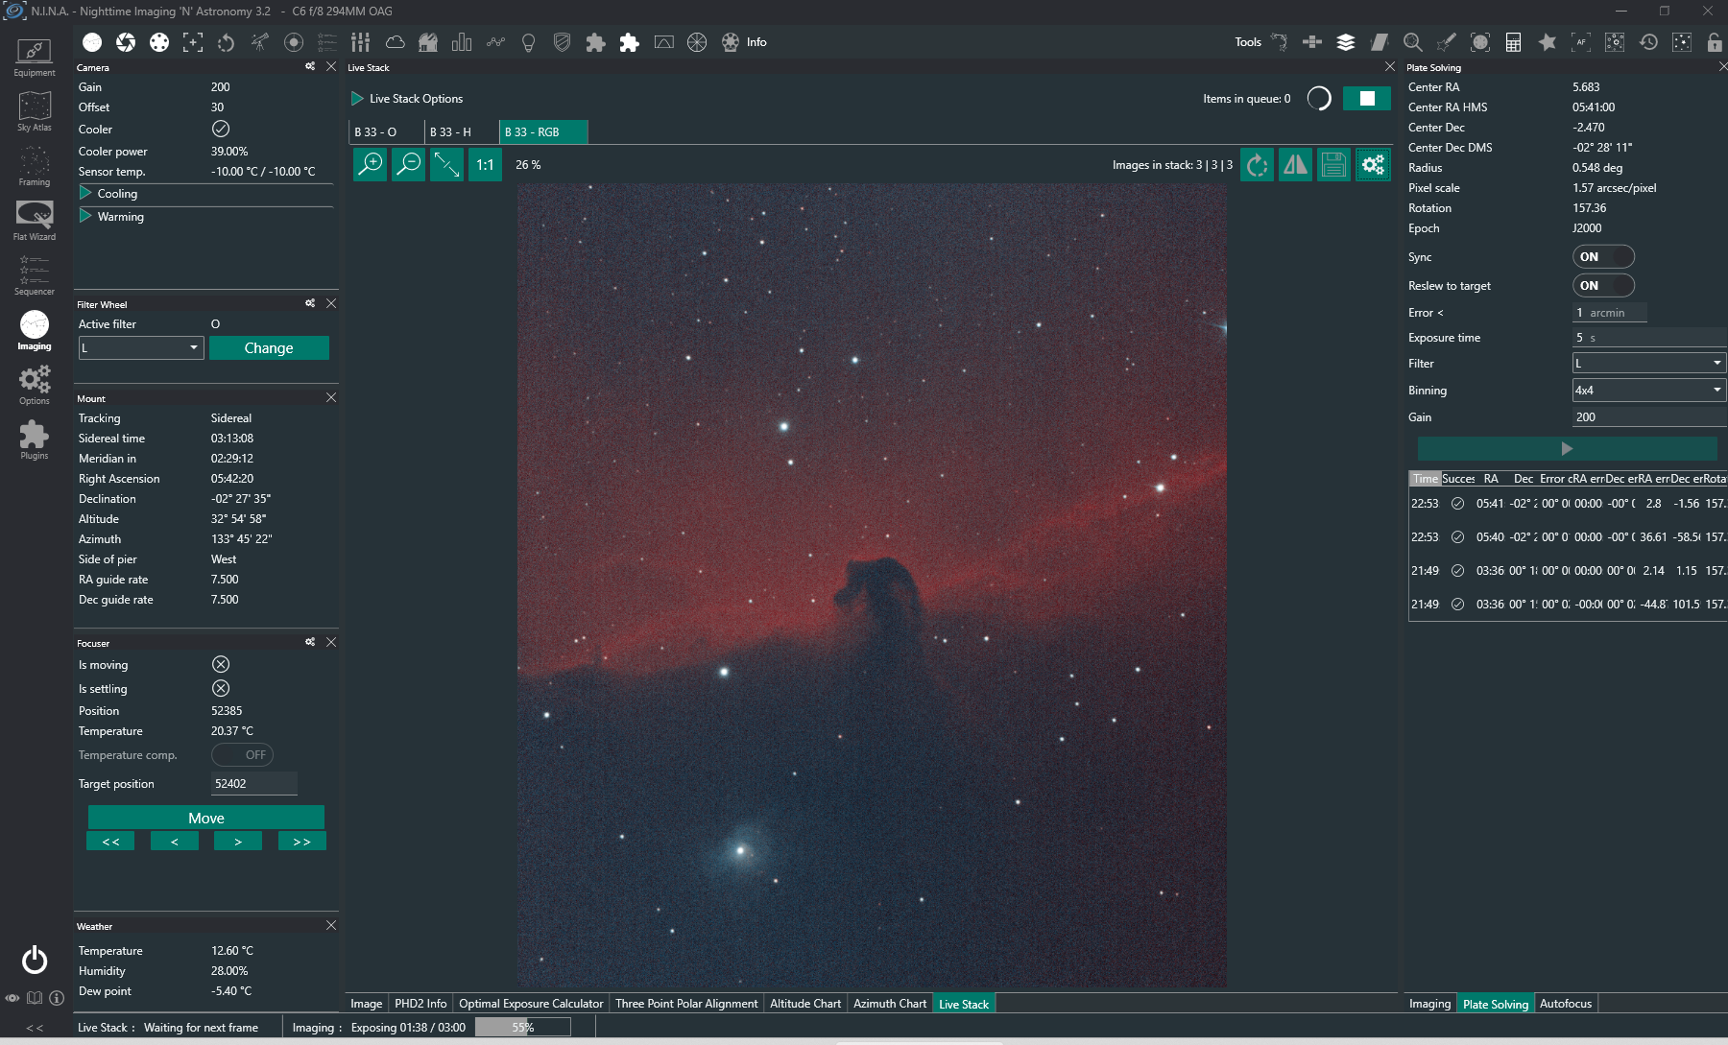Toggle the telescope mount info panel icon
This screenshot has height=1045, width=1728.
pos(260,42)
